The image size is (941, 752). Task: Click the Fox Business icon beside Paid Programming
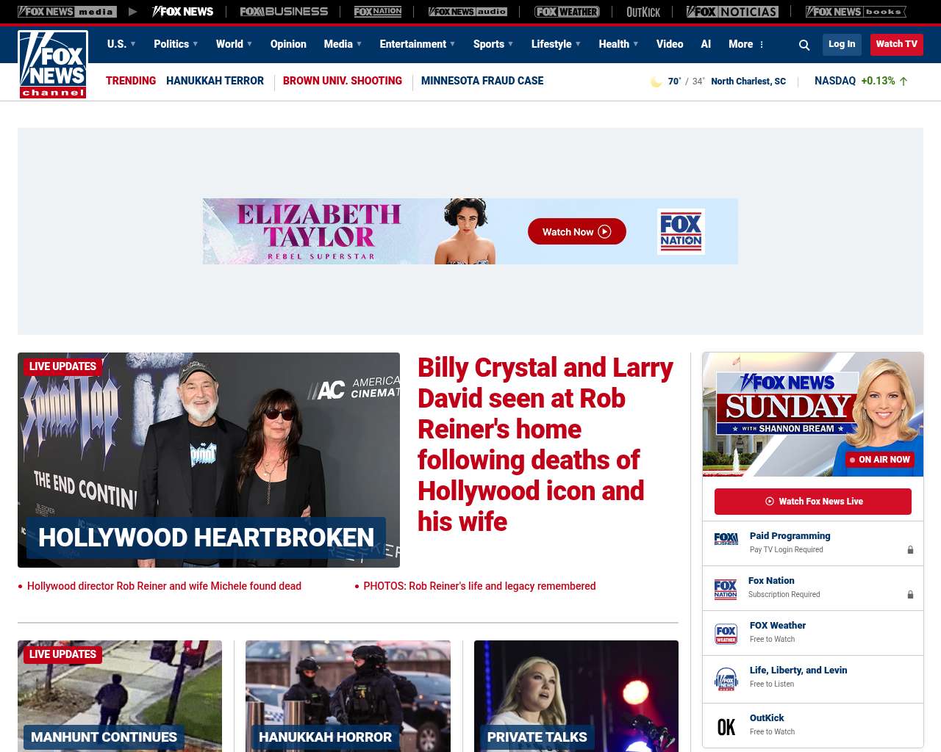[x=726, y=539]
